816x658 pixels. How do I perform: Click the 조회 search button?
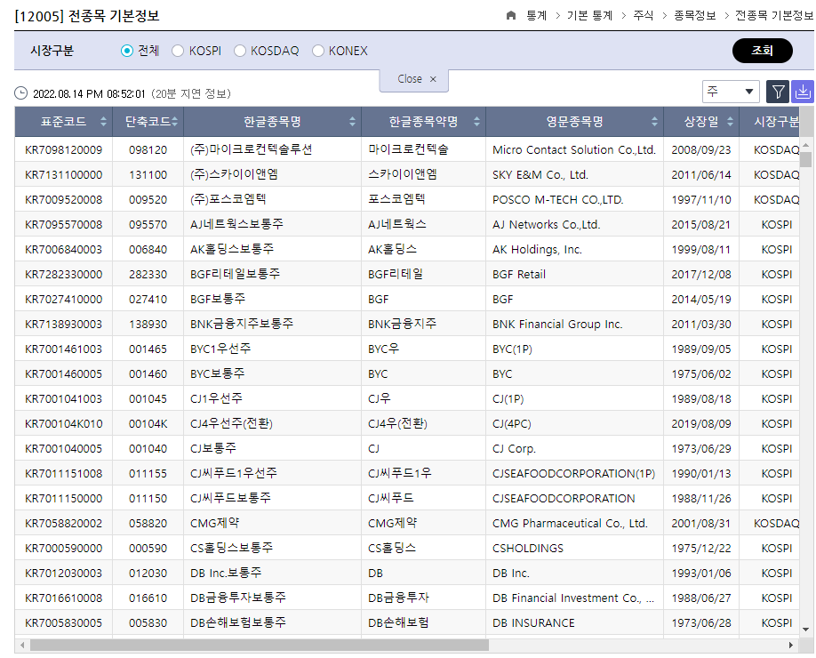763,51
